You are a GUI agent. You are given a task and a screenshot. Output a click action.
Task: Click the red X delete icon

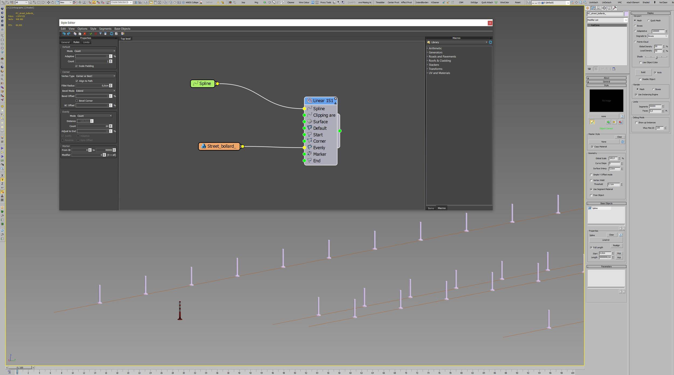85,34
